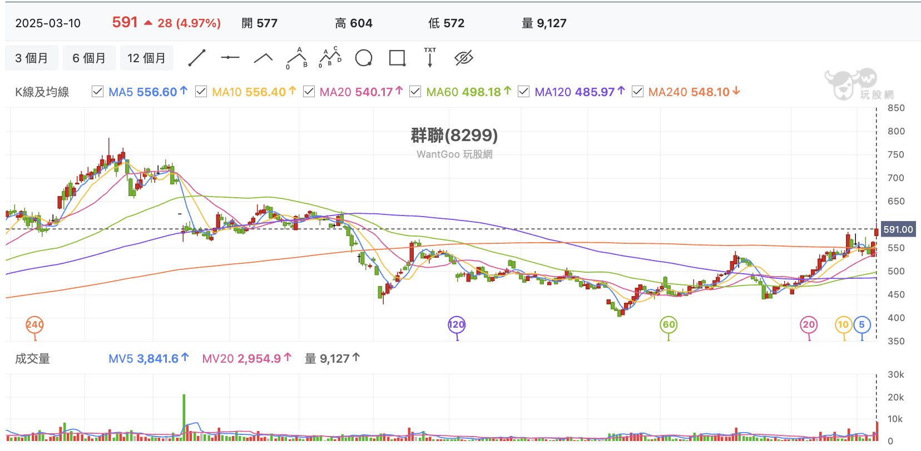921x451 pixels.
Task: Click the MA20 540.17 value label
Action: pos(361,92)
